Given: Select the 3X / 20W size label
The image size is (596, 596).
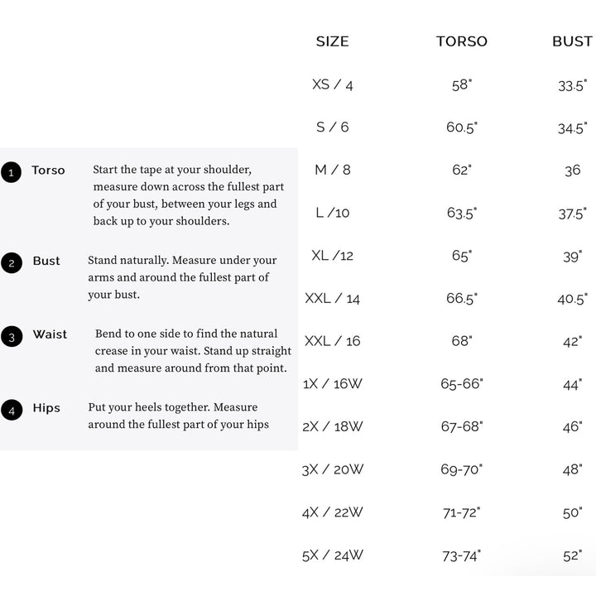Looking at the screenshot, I should [x=332, y=469].
